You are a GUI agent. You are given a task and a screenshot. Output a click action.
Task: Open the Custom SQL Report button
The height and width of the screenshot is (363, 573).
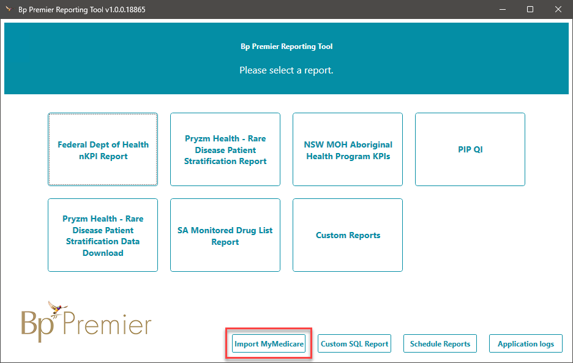tap(354, 344)
